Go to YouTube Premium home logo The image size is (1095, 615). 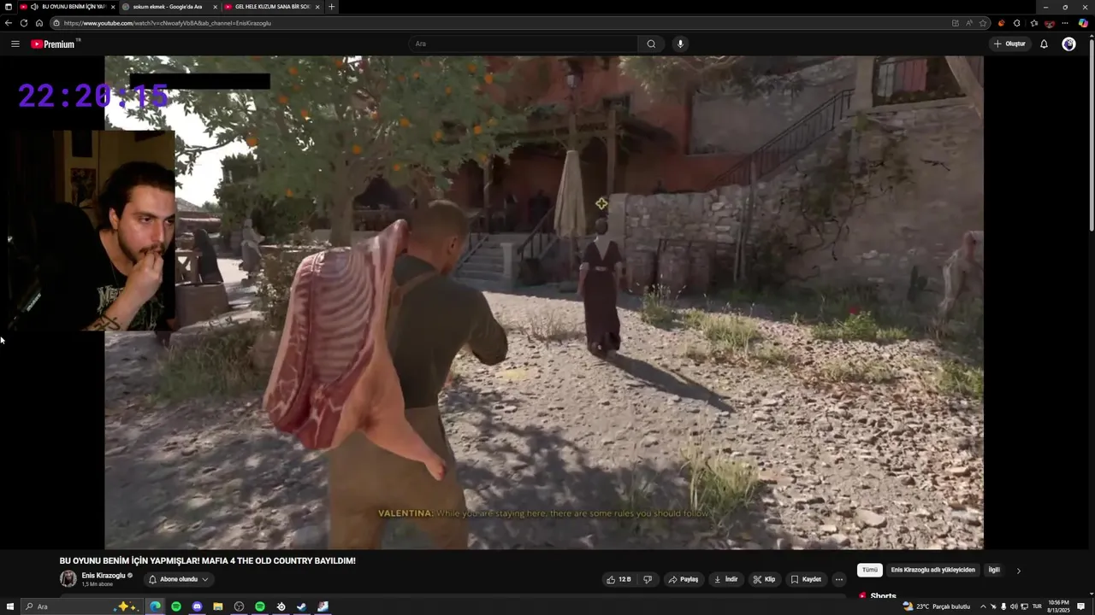53,44
